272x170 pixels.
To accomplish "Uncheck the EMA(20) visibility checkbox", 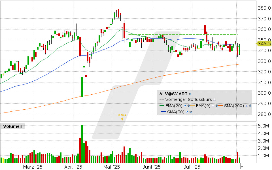I will click(185, 106).
